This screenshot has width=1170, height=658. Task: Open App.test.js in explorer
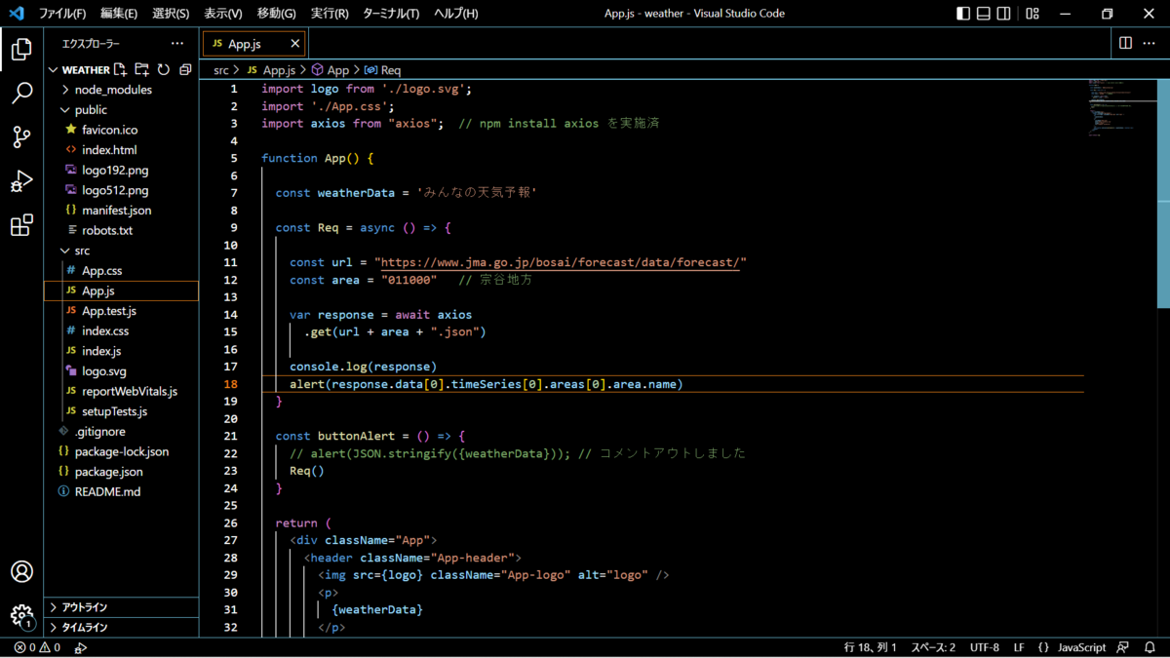tap(122, 311)
